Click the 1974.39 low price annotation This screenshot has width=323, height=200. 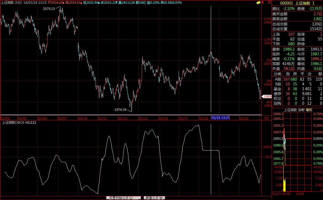click(x=120, y=110)
